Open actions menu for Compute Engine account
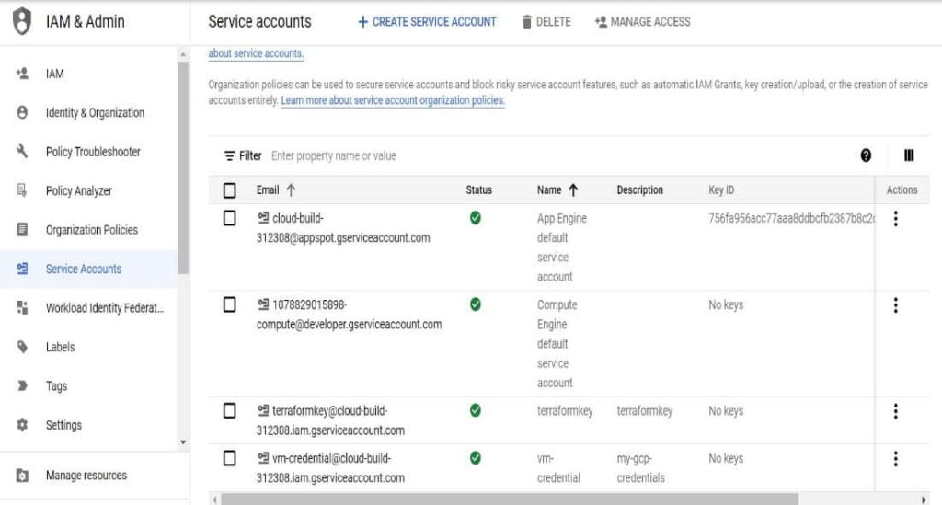The width and height of the screenshot is (942, 505). tap(895, 305)
